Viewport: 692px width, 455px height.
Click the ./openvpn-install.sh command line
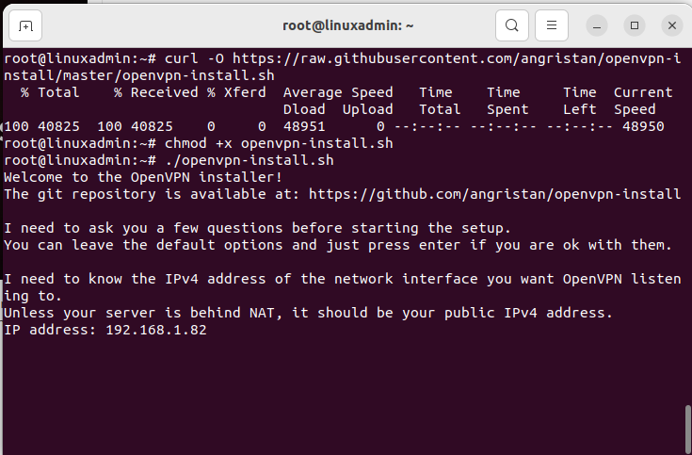click(249, 160)
